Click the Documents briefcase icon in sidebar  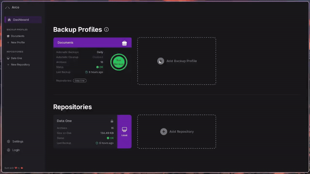[x=8, y=36]
